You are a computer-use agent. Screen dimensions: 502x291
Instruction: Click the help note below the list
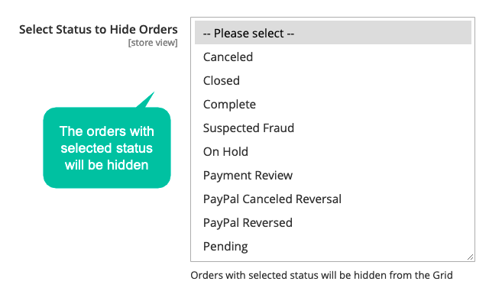coord(322,275)
